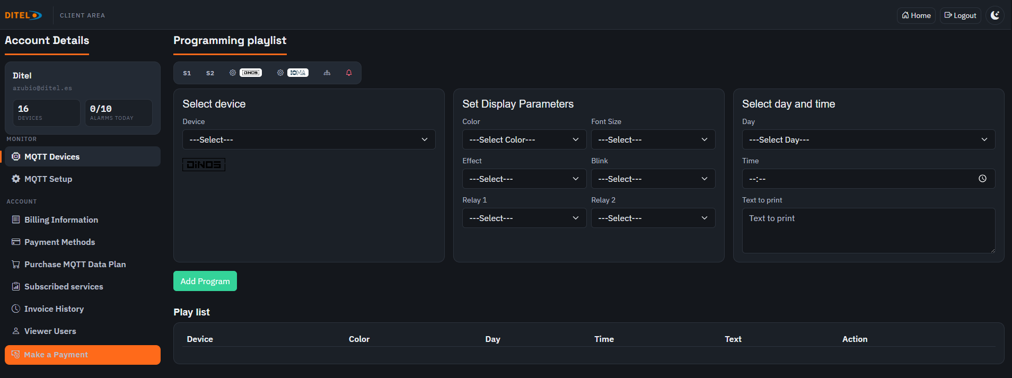The image size is (1012, 378).
Task: Click the arubio@ditel.es email text
Action: (x=42, y=88)
